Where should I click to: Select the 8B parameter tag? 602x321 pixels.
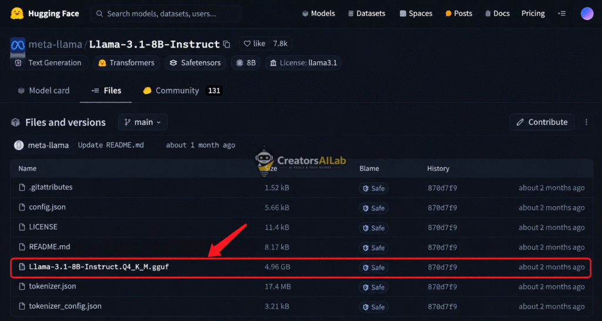coord(246,63)
